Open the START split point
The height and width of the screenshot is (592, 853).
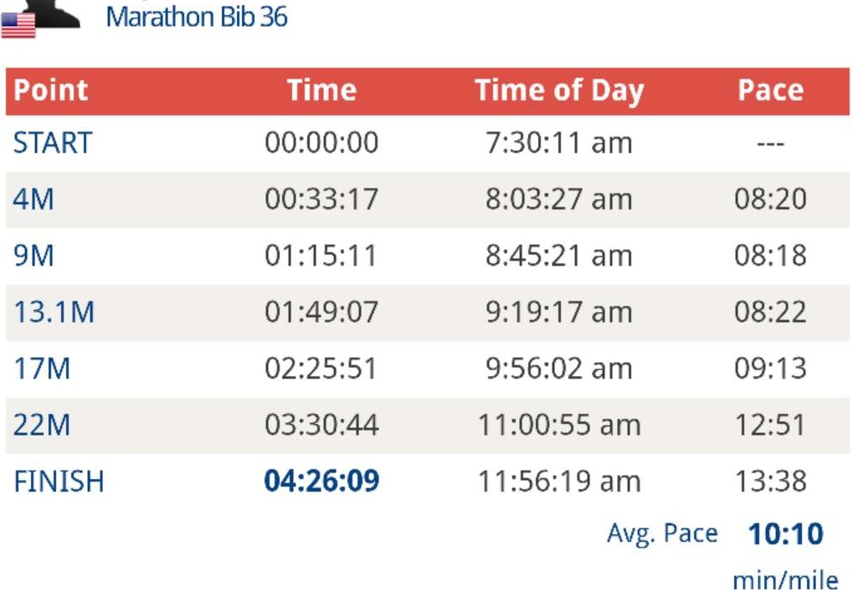coord(53,143)
